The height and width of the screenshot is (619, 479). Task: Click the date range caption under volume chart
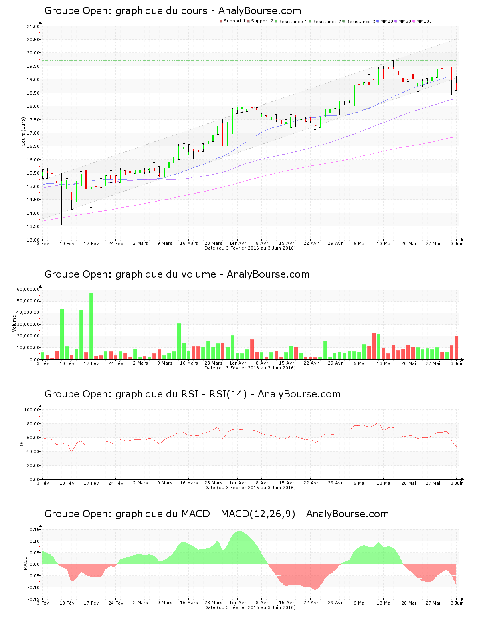(250, 368)
